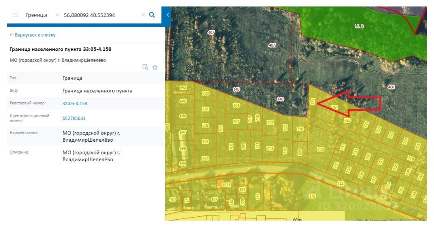Select forest parcel 406 on the map

click(x=391, y=87)
